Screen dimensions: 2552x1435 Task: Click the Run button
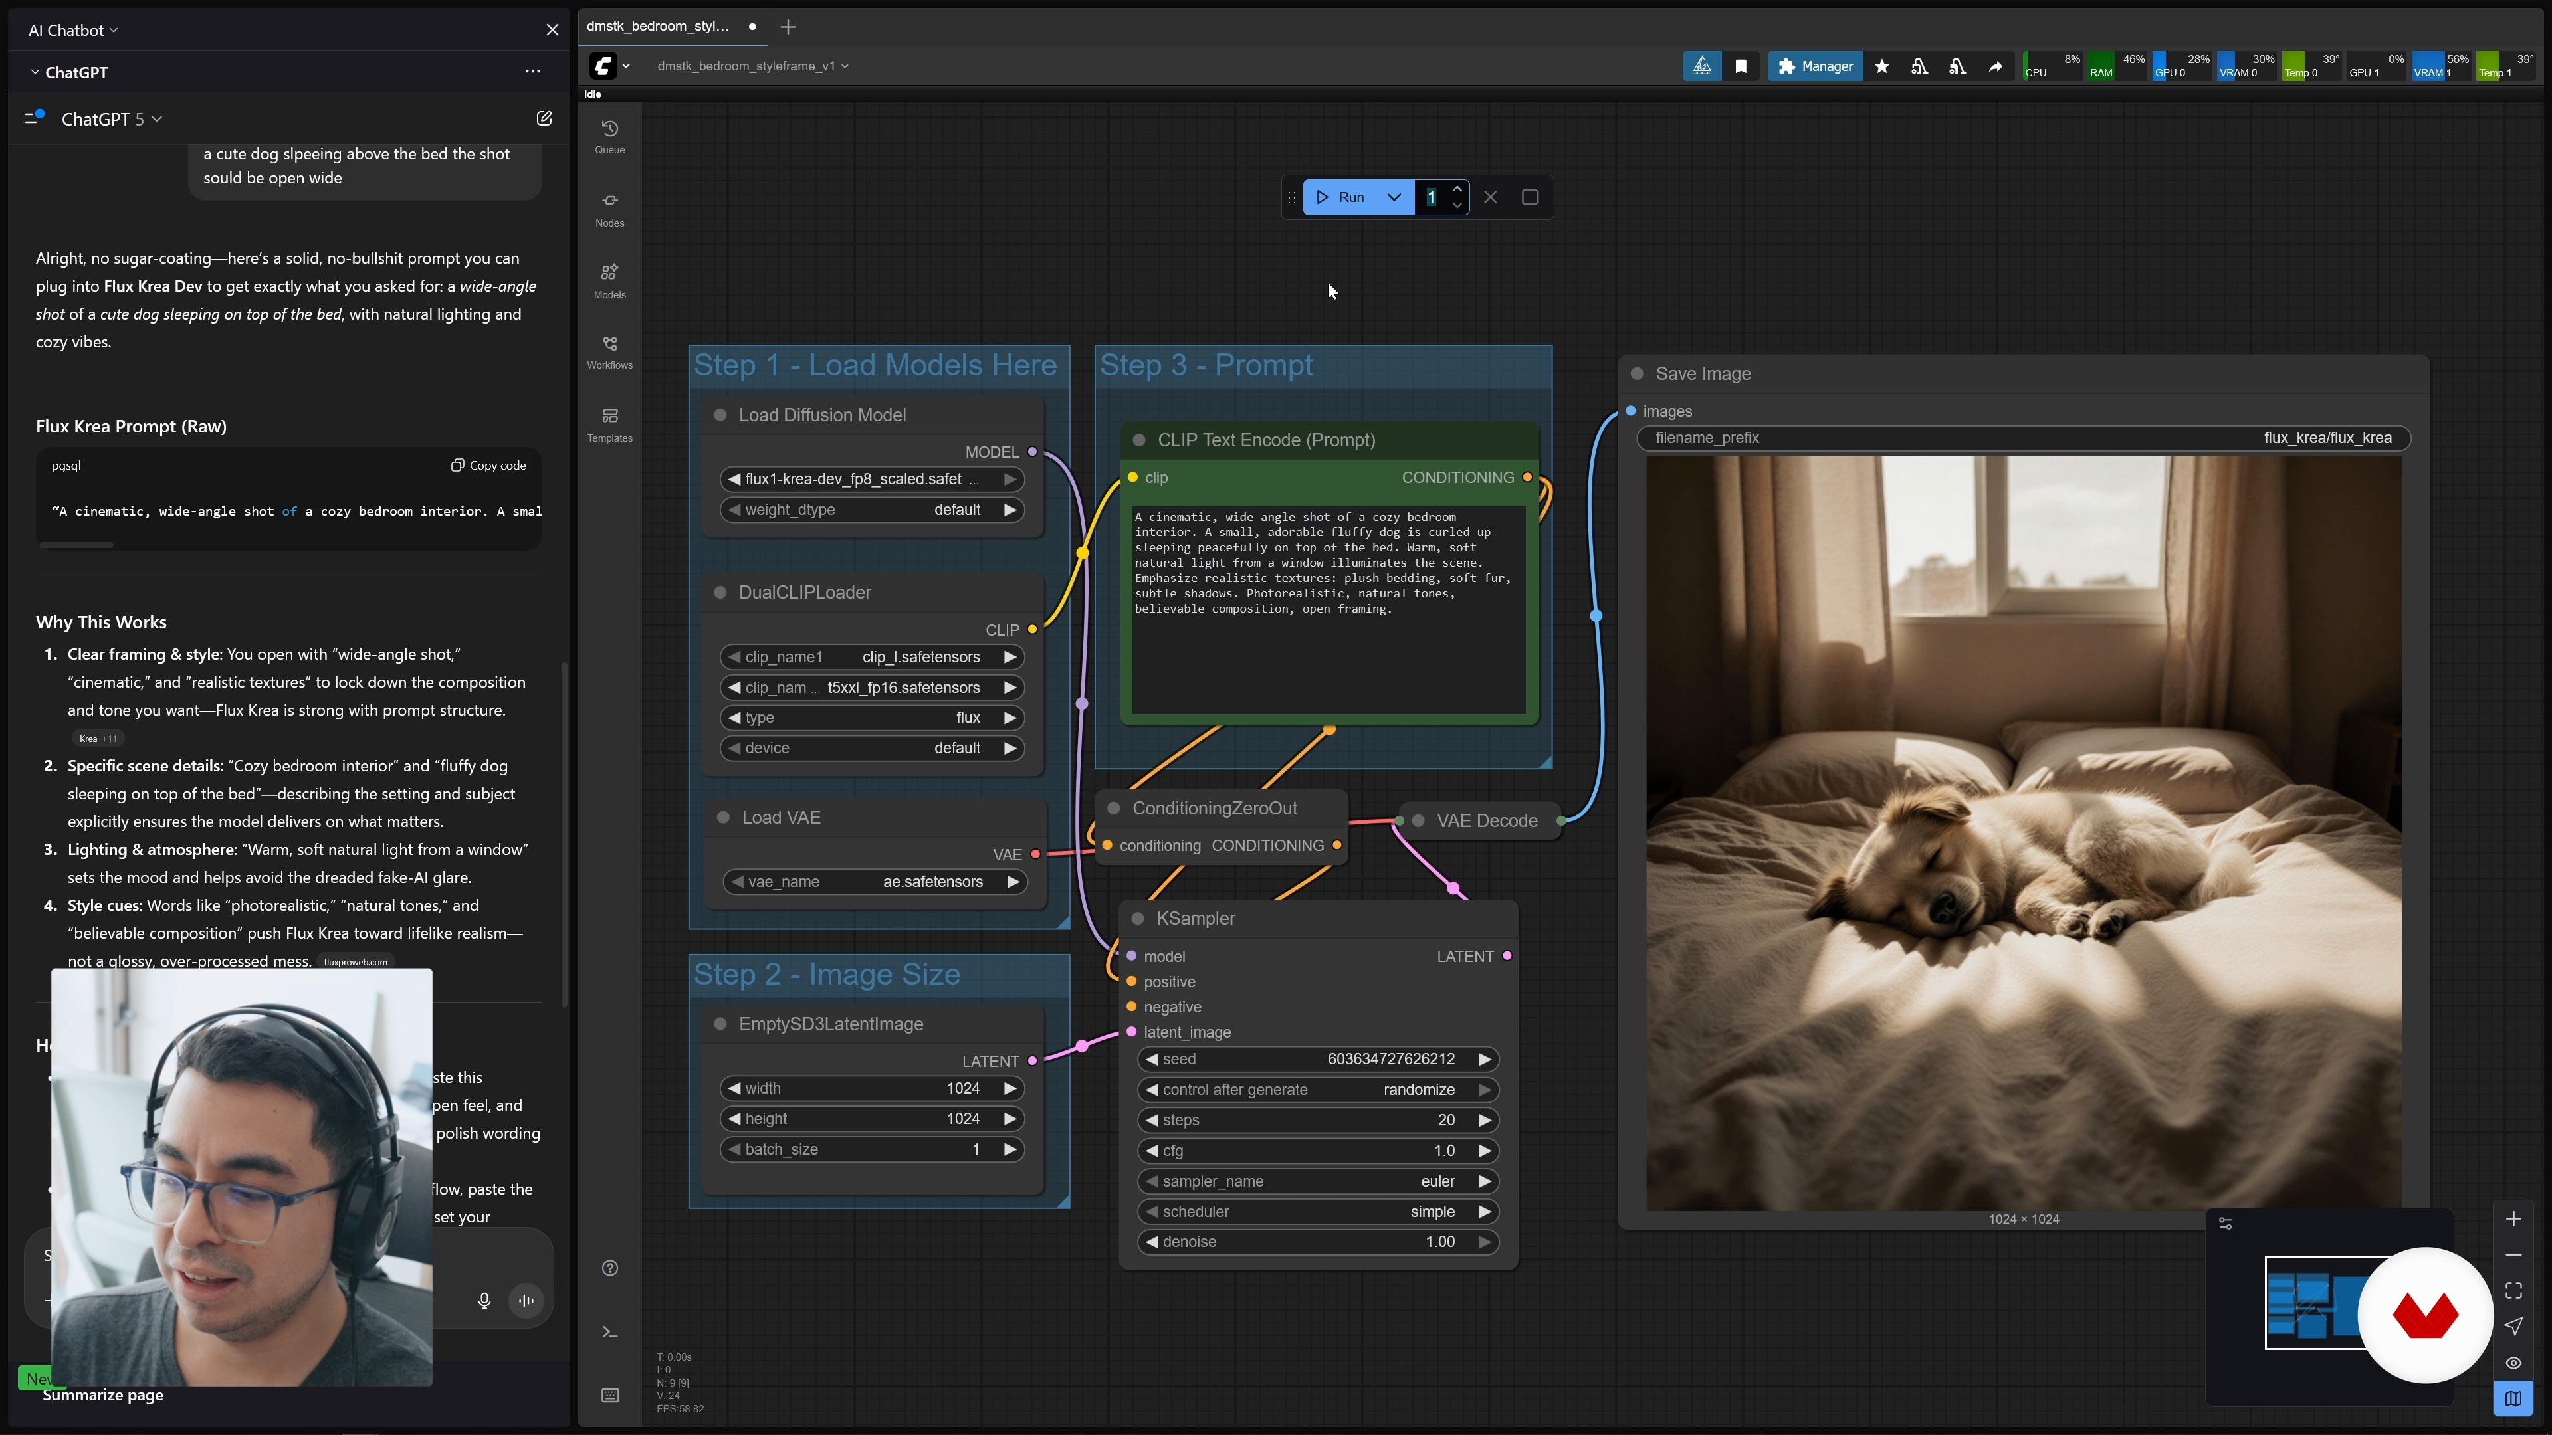point(1341,197)
